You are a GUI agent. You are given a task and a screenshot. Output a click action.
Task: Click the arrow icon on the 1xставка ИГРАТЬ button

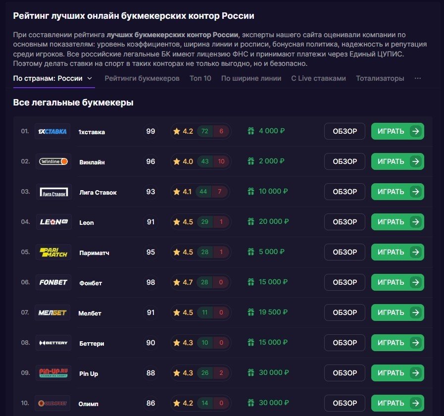[x=415, y=131]
